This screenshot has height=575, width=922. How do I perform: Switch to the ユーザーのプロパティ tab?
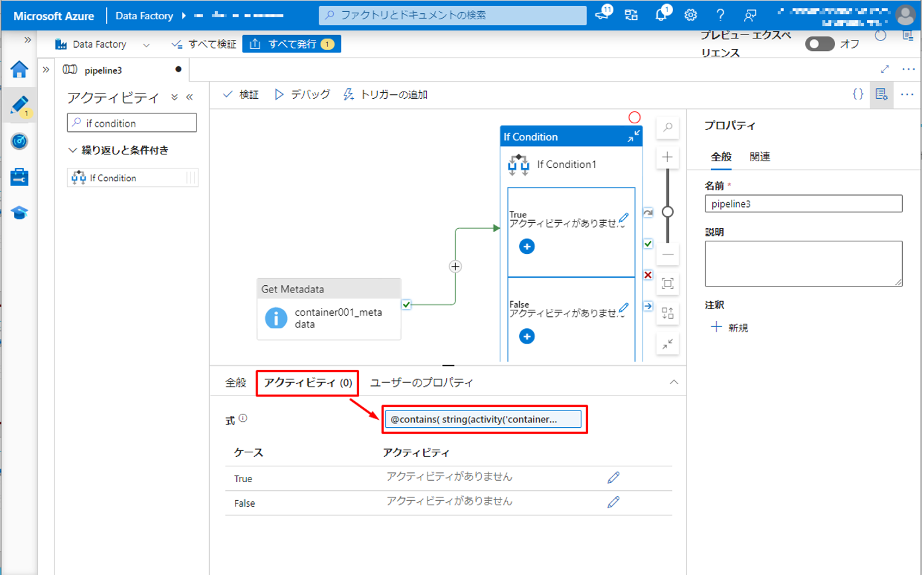tap(422, 383)
